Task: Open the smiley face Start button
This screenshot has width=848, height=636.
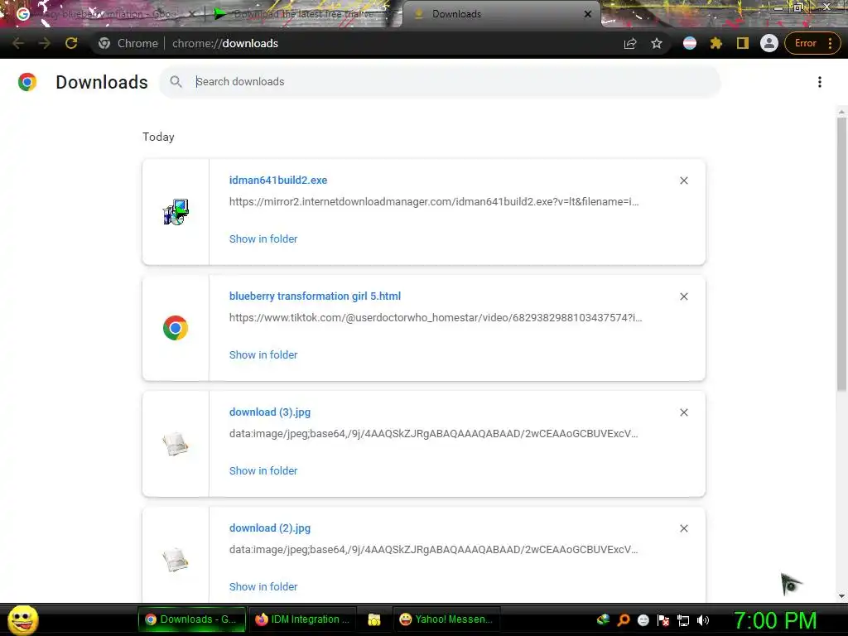Action: tap(23, 619)
